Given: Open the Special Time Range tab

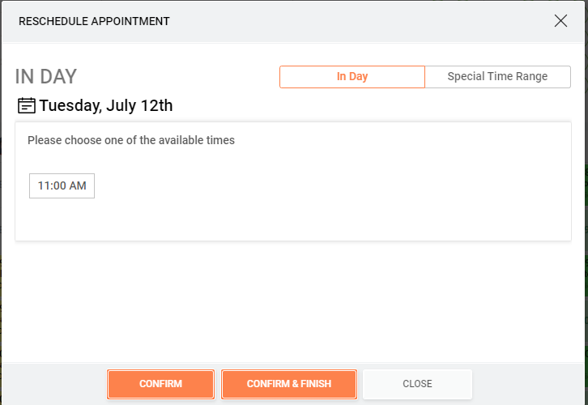Looking at the screenshot, I should point(497,77).
